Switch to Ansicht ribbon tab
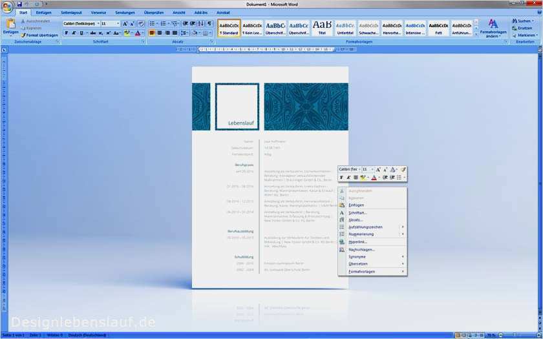The width and height of the screenshot is (543, 339). [178, 12]
